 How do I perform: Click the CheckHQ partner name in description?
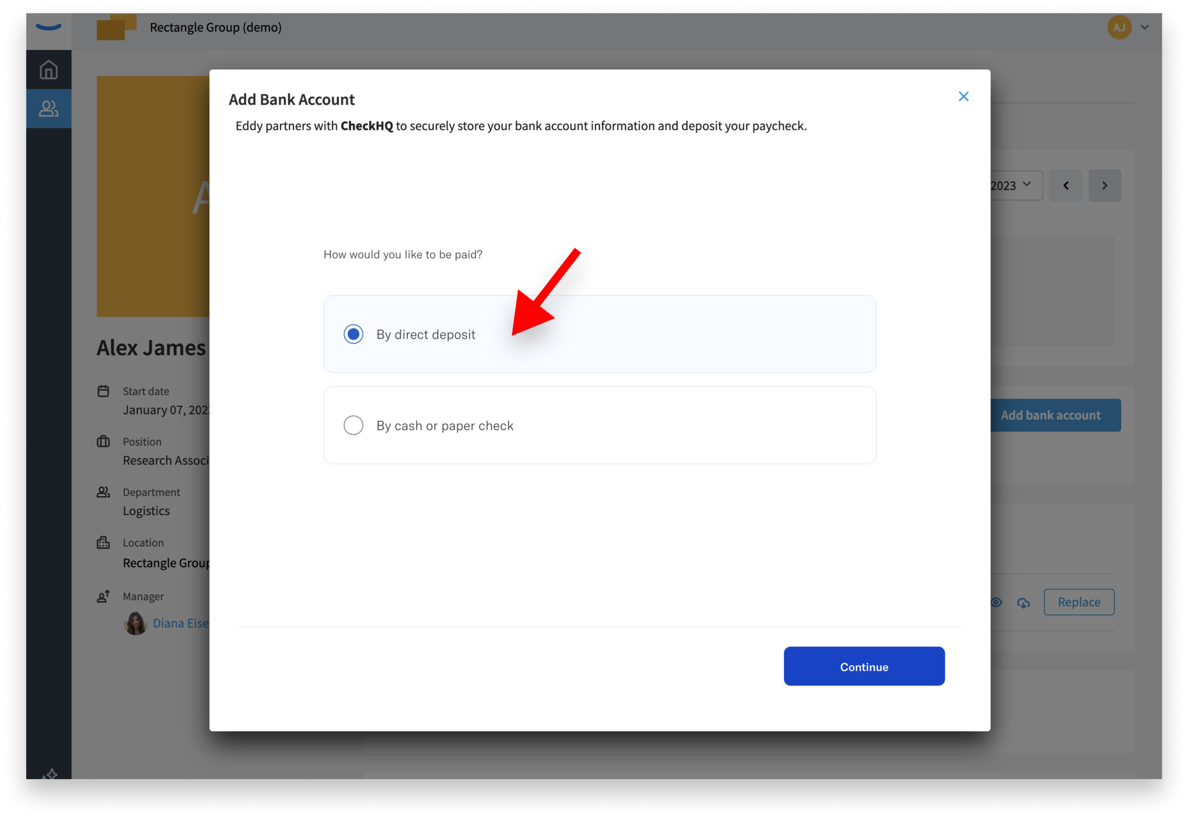point(367,126)
